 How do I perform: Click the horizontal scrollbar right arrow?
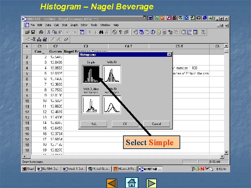222,157
